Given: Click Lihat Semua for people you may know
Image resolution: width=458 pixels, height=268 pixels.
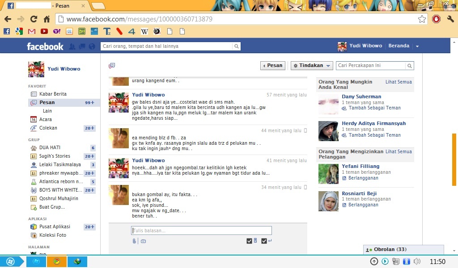Looking at the screenshot, I should tap(399, 82).
